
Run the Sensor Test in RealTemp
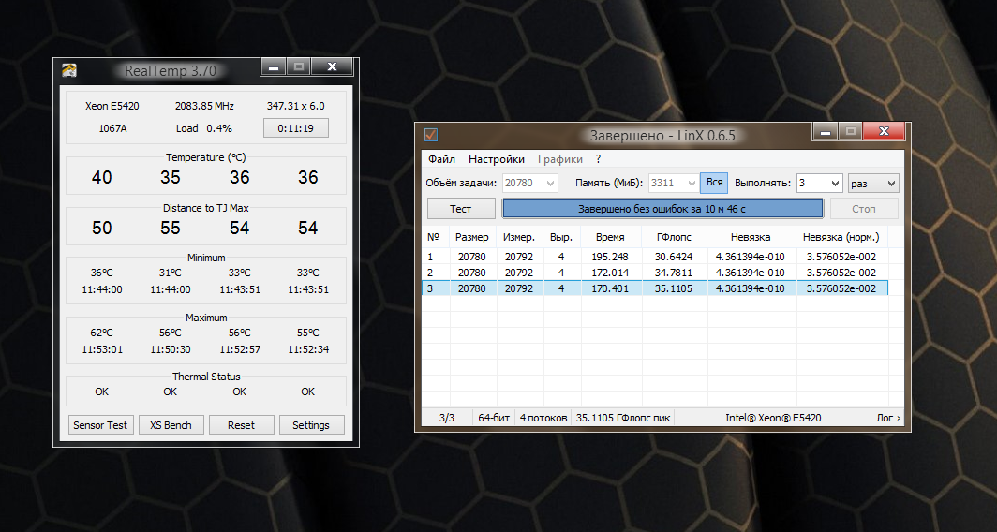pyautogui.click(x=100, y=425)
